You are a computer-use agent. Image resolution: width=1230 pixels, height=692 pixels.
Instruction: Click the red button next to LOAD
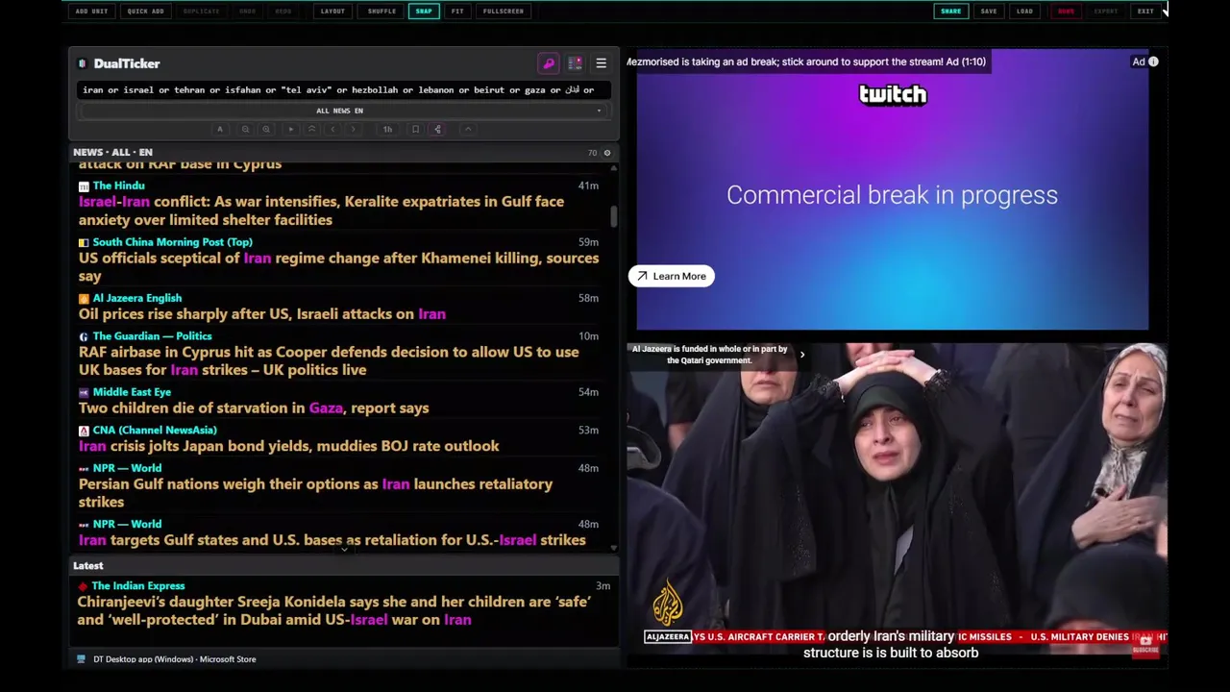(1066, 12)
